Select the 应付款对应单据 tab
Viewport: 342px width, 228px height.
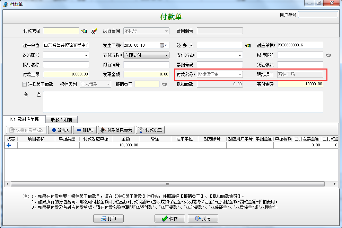24,119
